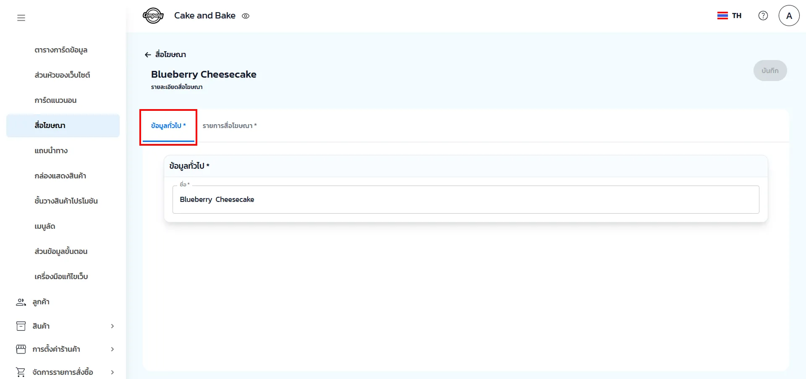The image size is (806, 379).
Task: Click the สินค้า box icon
Action: click(x=21, y=326)
